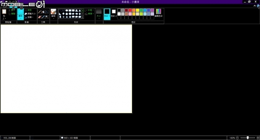
Task: Select the Eraser tool
Action: pos(39,17)
